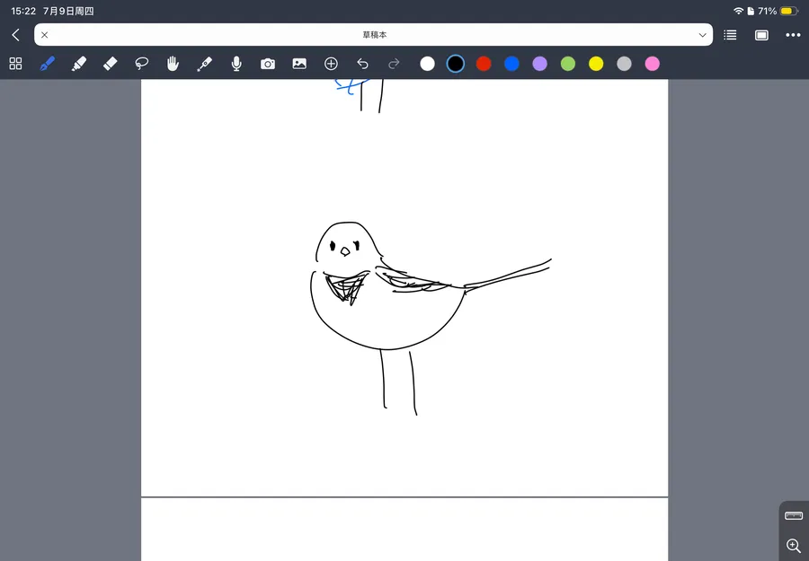Viewport: 809px width, 561px height.
Task: Close the 草稿本 tab
Action: pyautogui.click(x=45, y=35)
